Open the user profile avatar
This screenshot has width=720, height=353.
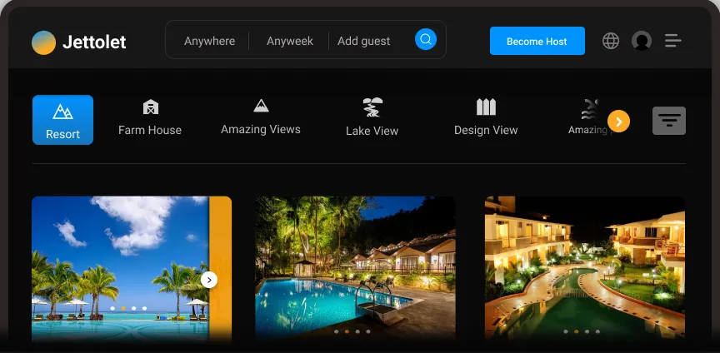[x=642, y=41]
